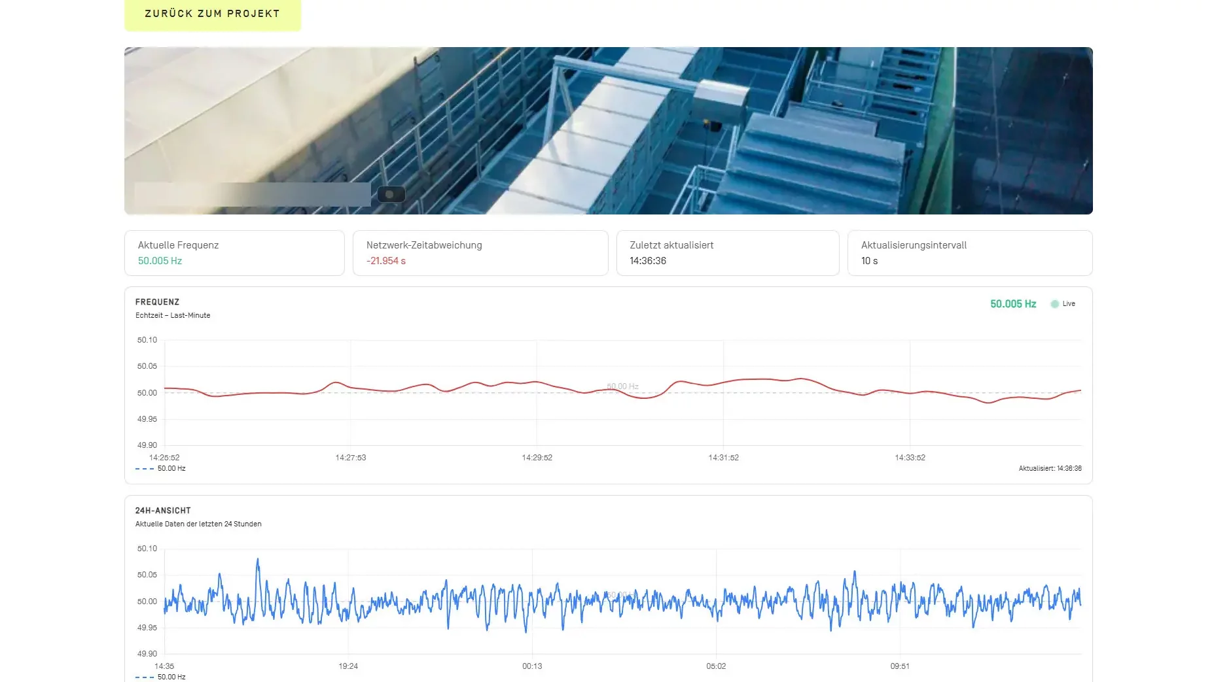The width and height of the screenshot is (1214, 682).
Task: Click the red -21.954 s deviation value
Action: click(386, 261)
